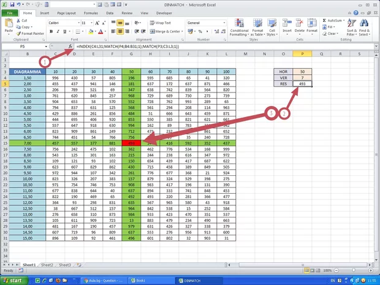Image resolution: width=380 pixels, height=285 pixels.
Task: Open the Borders dropdown arrow
Action: [83, 31]
